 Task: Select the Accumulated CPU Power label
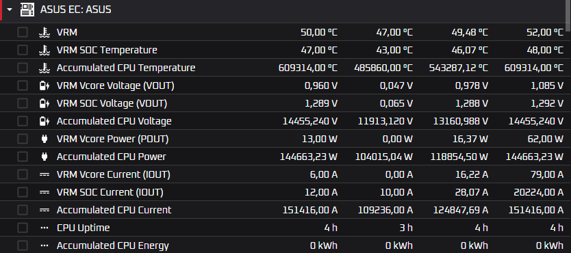(x=112, y=157)
